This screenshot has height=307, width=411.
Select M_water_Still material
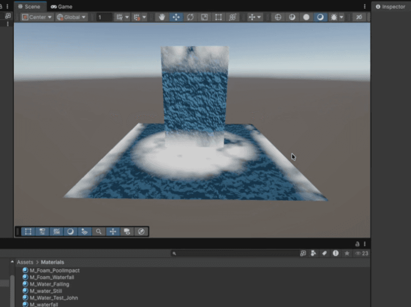tap(42, 291)
